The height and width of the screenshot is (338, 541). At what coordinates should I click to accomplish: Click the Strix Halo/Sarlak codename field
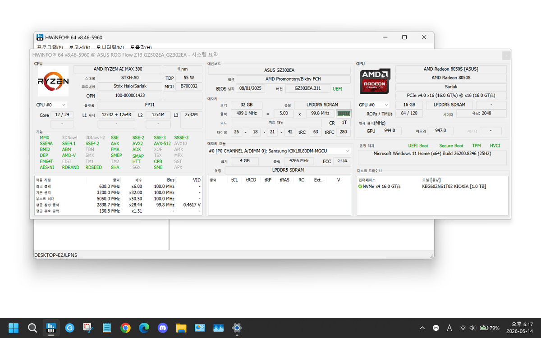130,86
